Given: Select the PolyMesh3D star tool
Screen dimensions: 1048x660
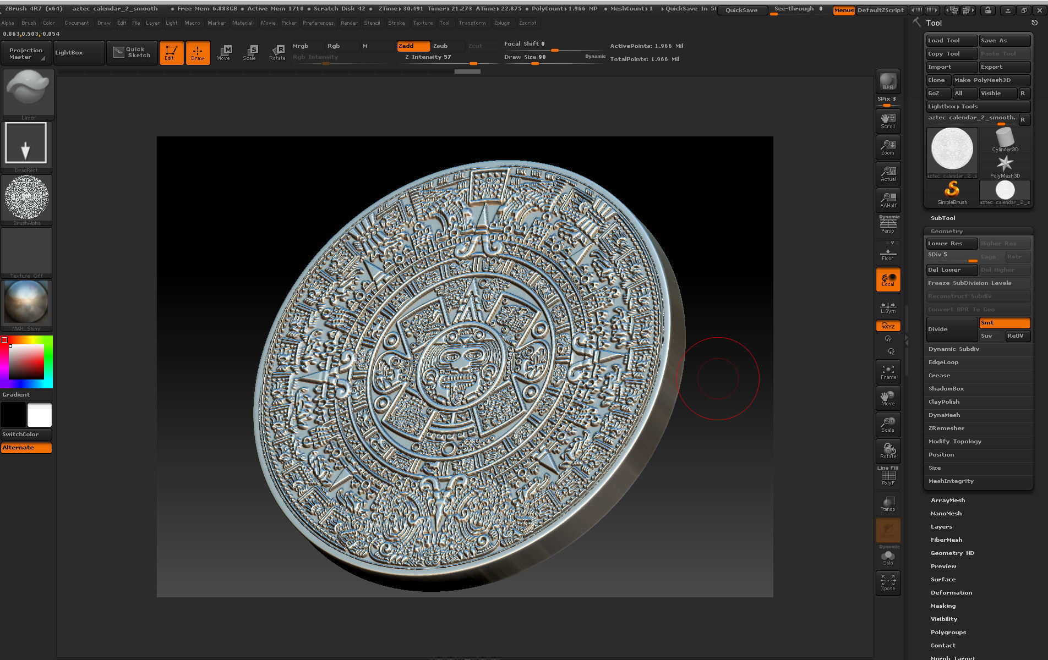Looking at the screenshot, I should point(1005,166).
